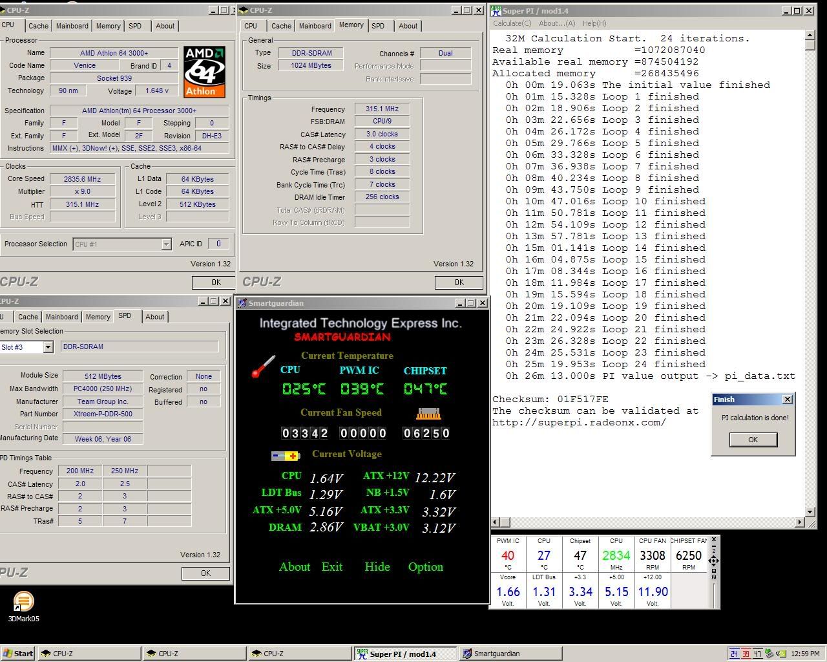Click the taskbar clock 12:59 PM
This screenshot has width=827, height=662.
805,654
